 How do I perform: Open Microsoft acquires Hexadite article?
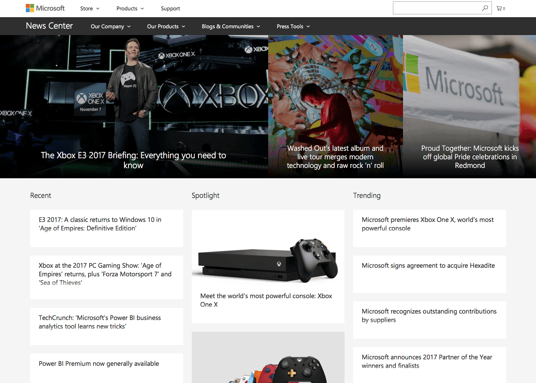pos(428,266)
